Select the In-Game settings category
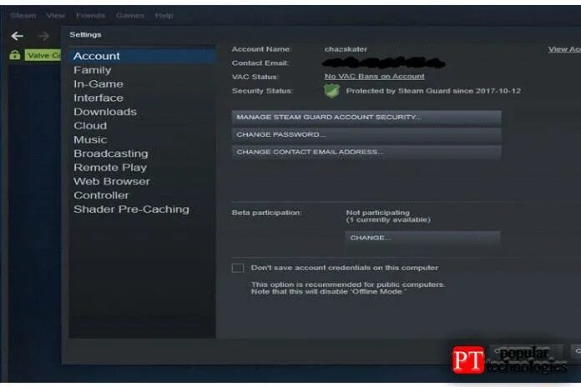Image resolution: width=581 pixels, height=387 pixels. tap(142, 84)
